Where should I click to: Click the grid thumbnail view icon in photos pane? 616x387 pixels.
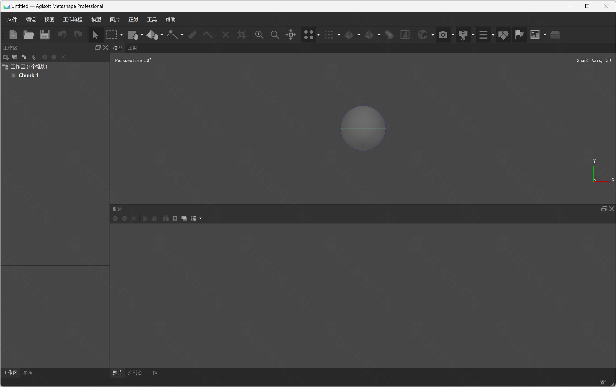[x=193, y=218]
